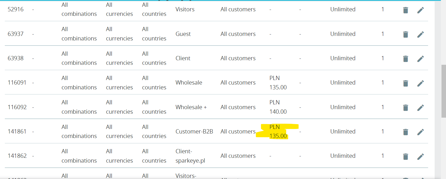
Task: Delete specific price row 141862
Action: [406, 157]
